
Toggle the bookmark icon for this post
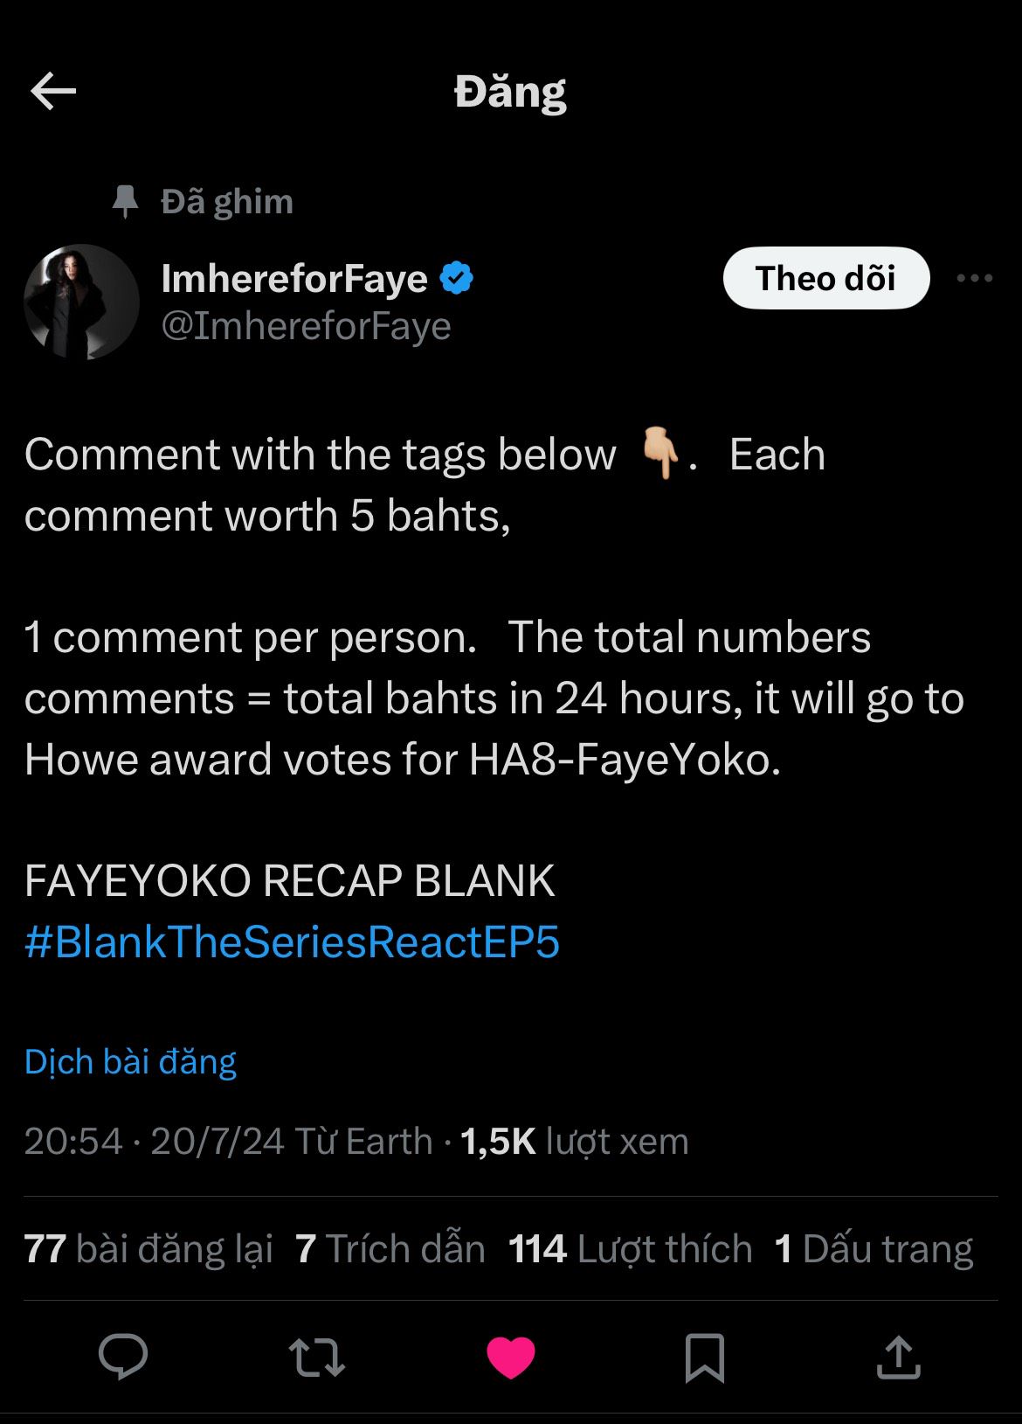click(704, 1358)
